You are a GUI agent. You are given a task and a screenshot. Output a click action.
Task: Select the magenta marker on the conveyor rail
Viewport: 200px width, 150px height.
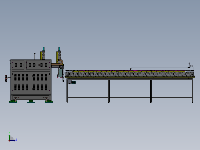point(135,70)
